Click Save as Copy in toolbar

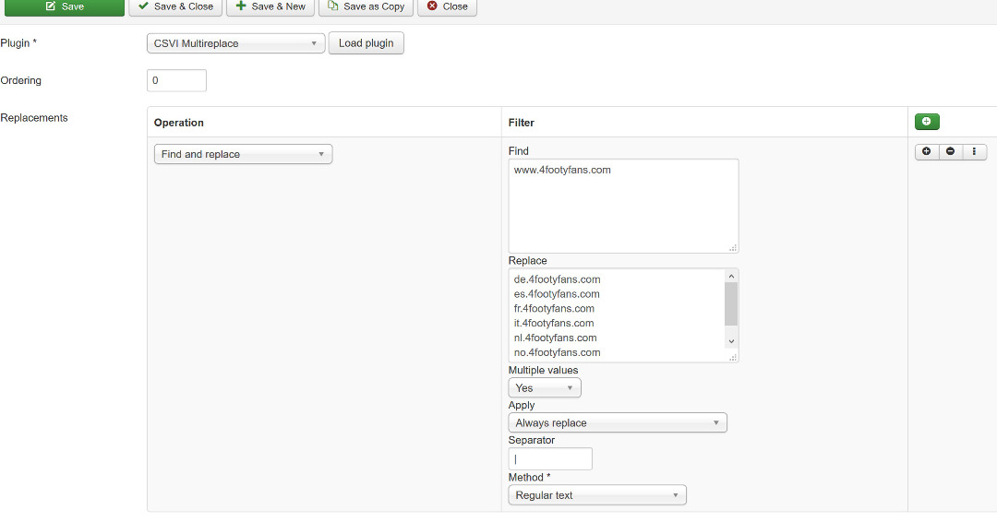coord(366,6)
